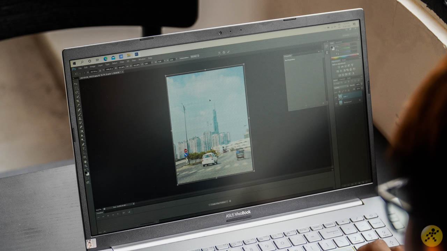Select the open document tab
The width and height of the screenshot is (447, 251).
pos(101,75)
